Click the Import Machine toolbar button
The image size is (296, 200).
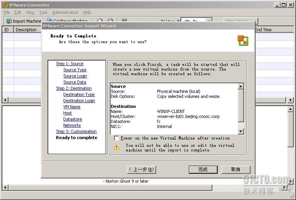point(24,21)
